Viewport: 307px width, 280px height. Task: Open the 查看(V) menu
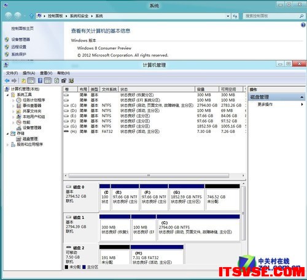pyautogui.click(x=46, y=73)
